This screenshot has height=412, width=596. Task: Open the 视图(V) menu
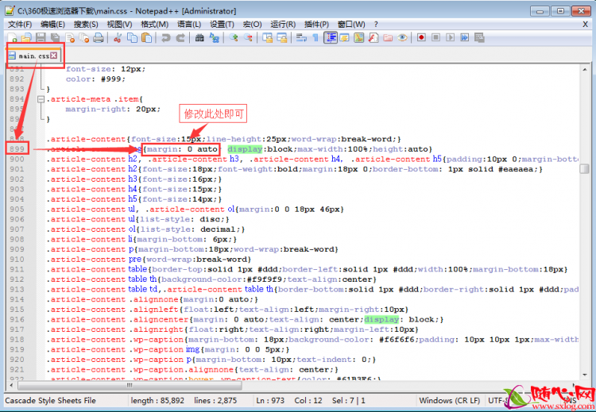119,25
